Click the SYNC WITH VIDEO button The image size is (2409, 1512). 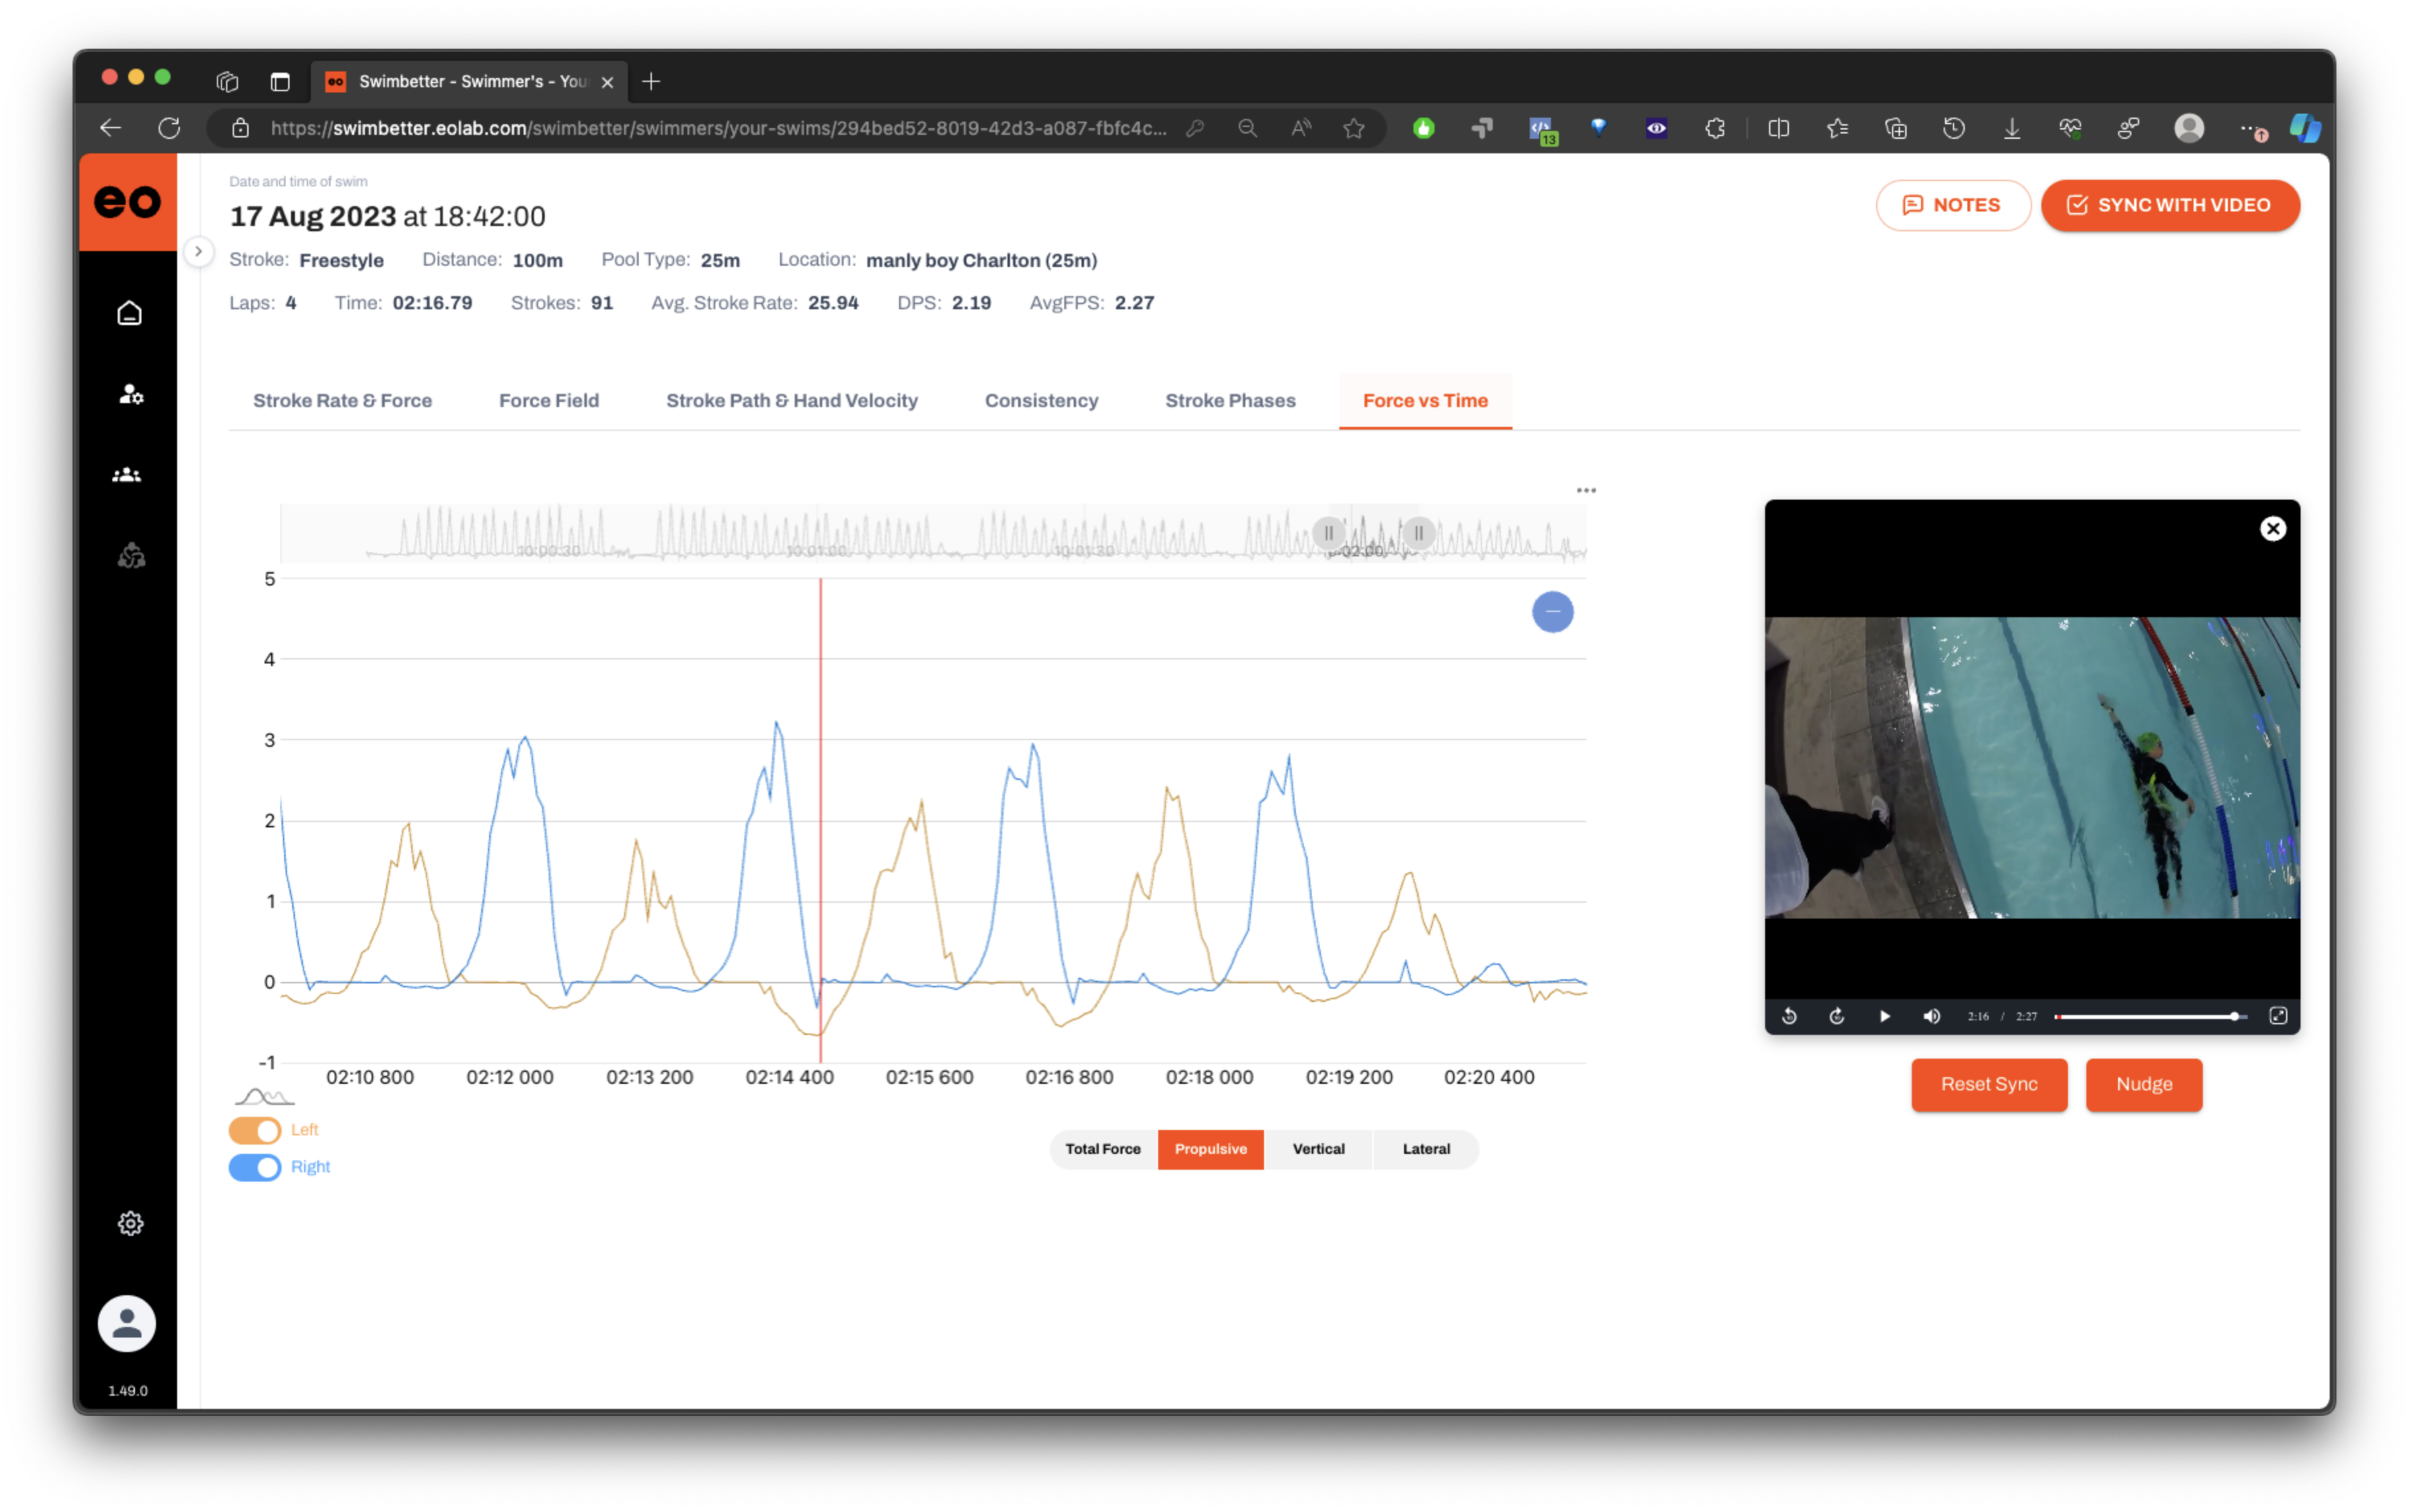(x=2170, y=205)
